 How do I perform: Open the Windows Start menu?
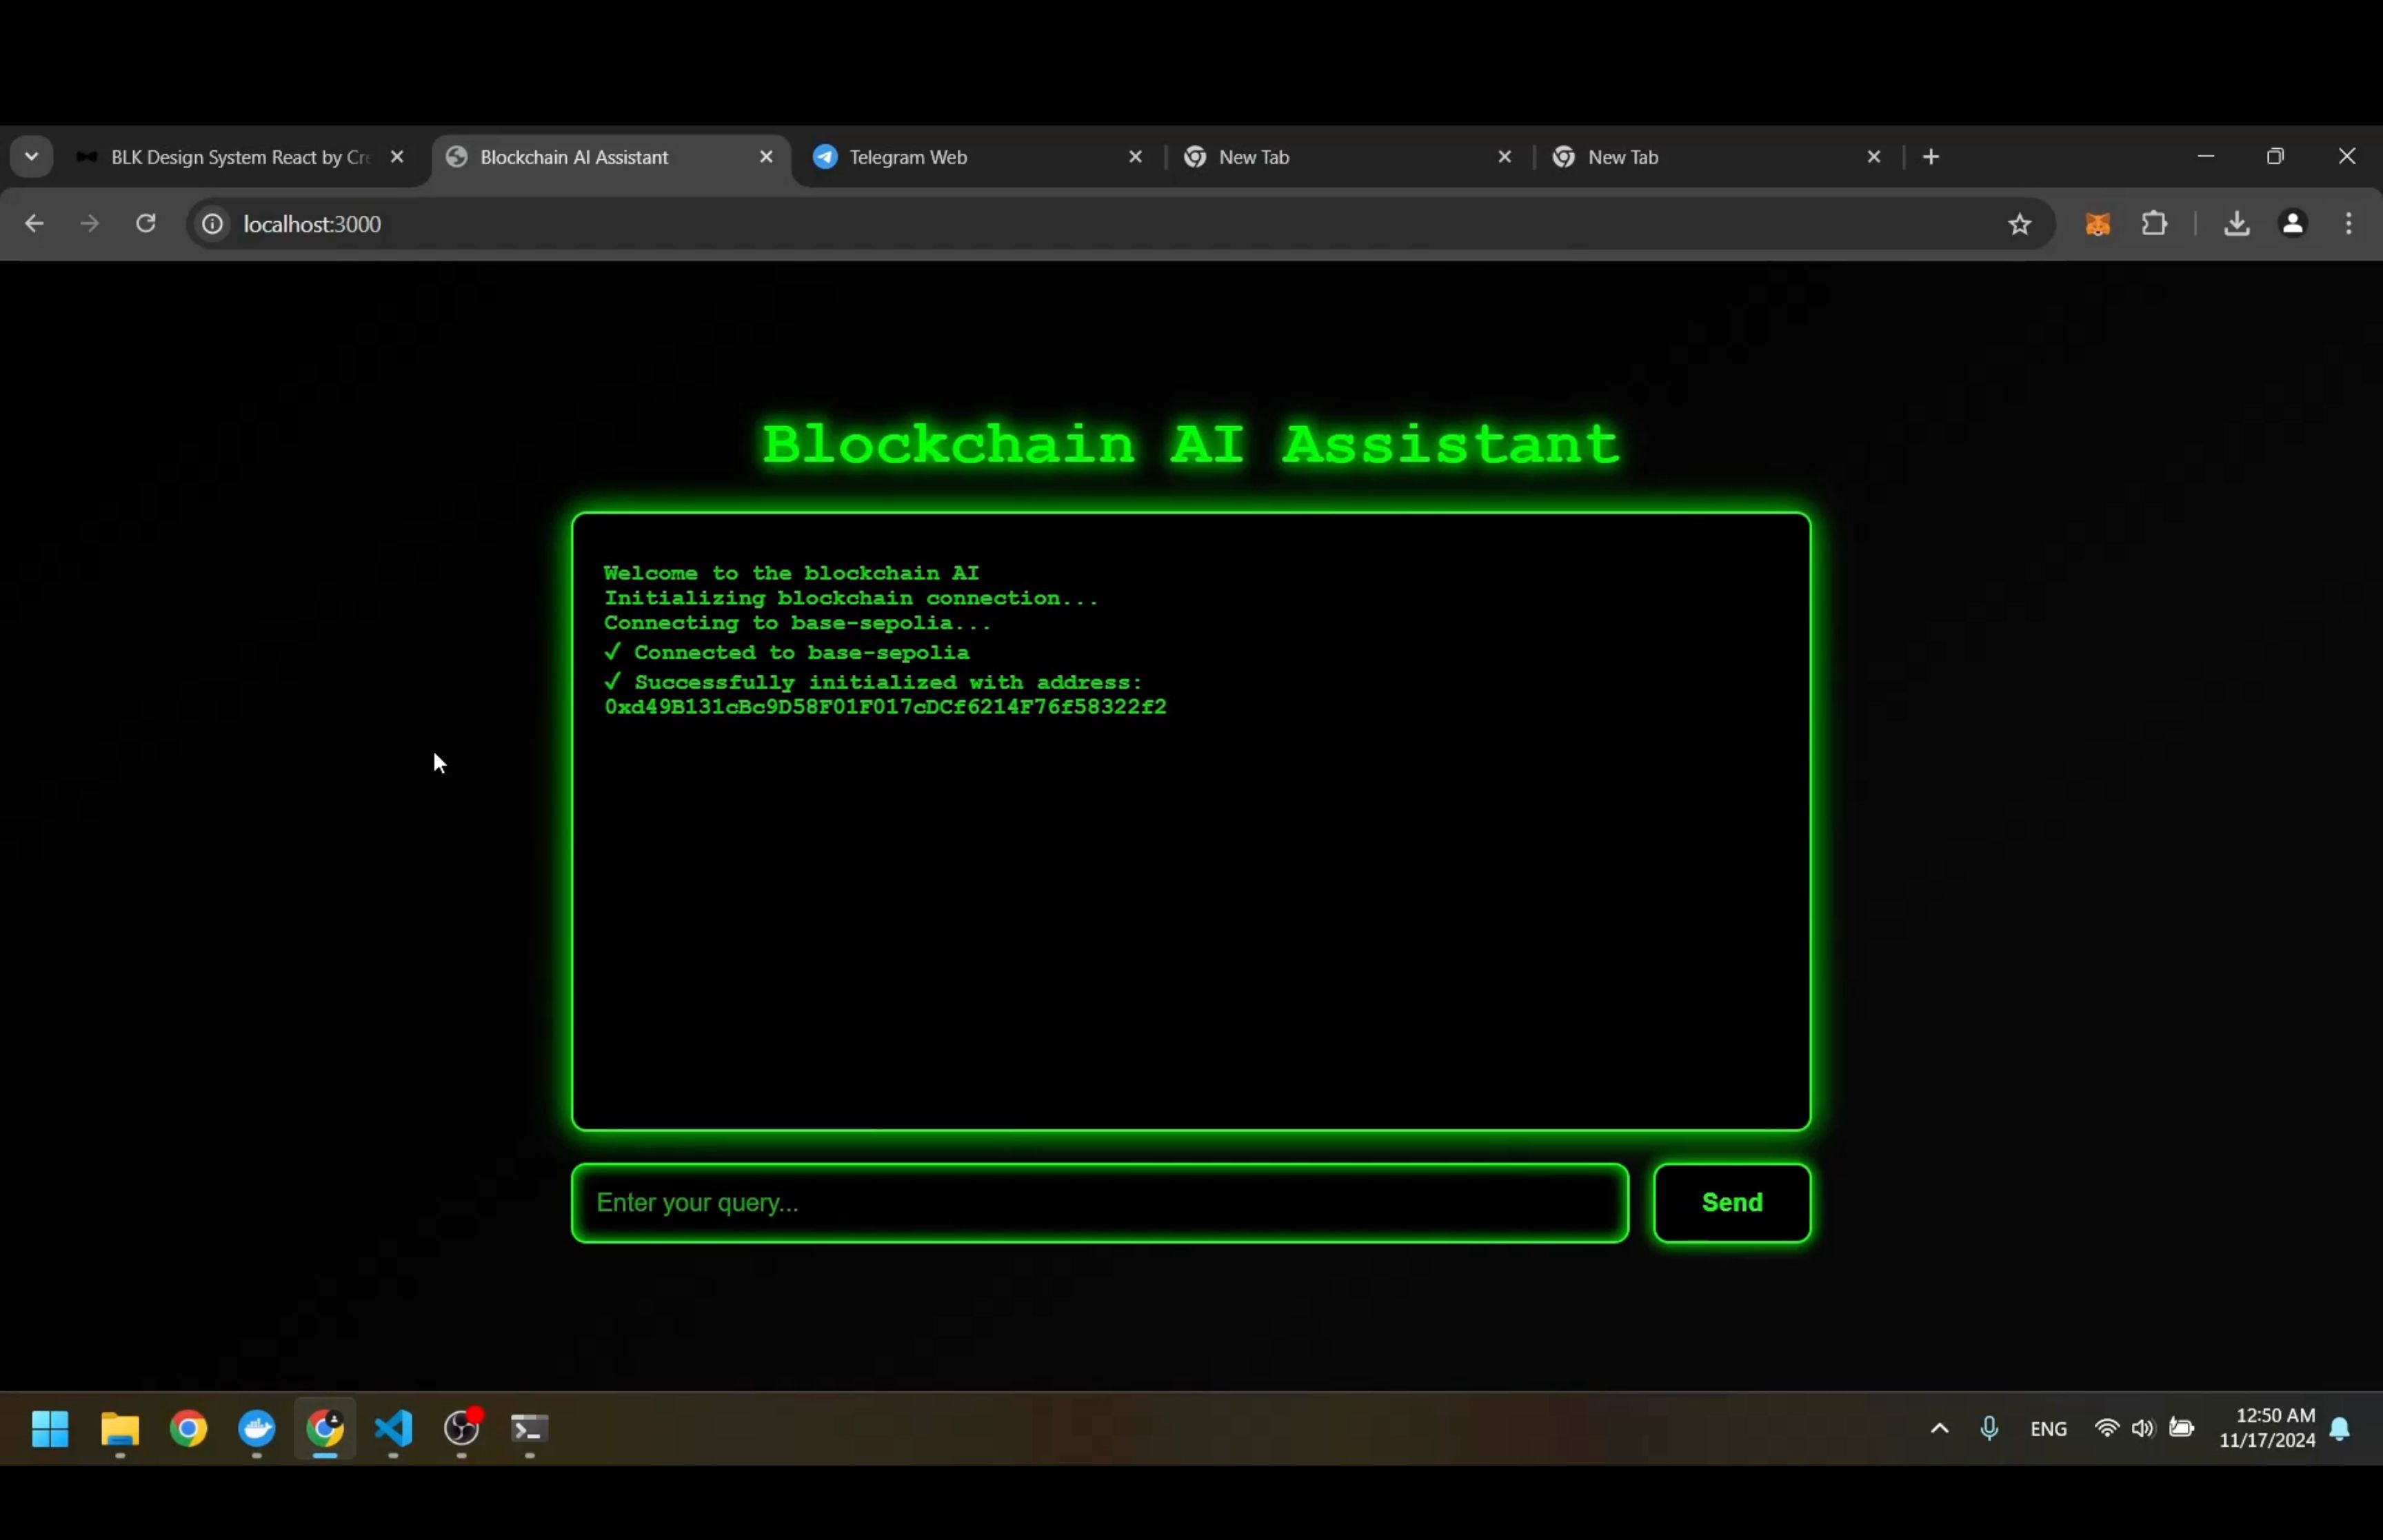coord(50,1429)
